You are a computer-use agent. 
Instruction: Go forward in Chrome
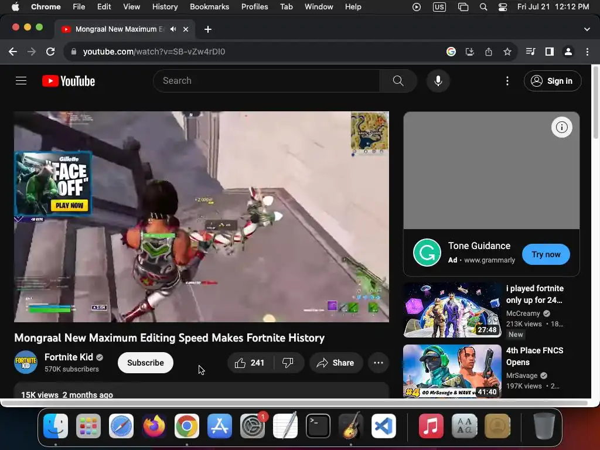[x=32, y=52]
